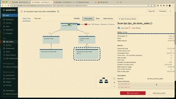Switch to the Dashboard Photon browser tab

coord(86,2)
